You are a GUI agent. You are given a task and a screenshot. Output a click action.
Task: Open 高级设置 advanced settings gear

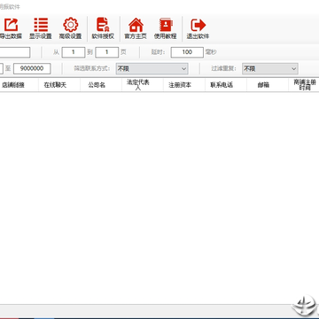point(70,28)
